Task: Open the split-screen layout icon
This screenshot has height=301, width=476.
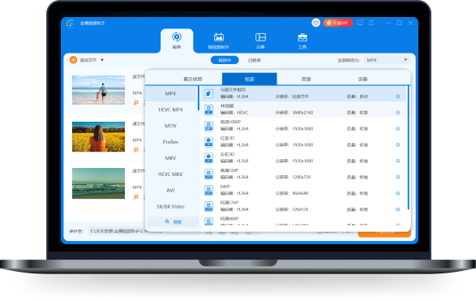Action: (x=260, y=37)
